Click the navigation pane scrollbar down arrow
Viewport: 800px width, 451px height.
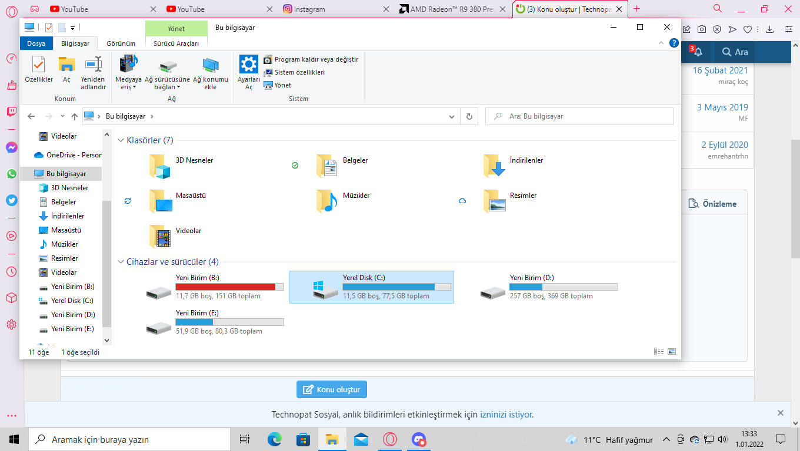106,339
